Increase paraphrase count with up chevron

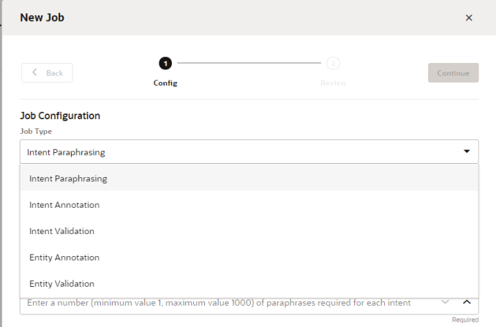pyautogui.click(x=466, y=302)
